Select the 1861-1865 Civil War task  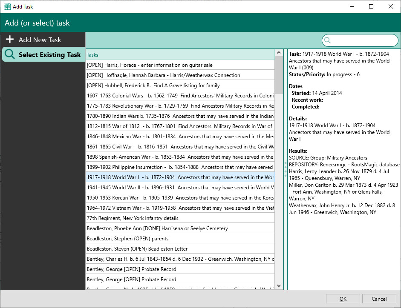coord(180,147)
